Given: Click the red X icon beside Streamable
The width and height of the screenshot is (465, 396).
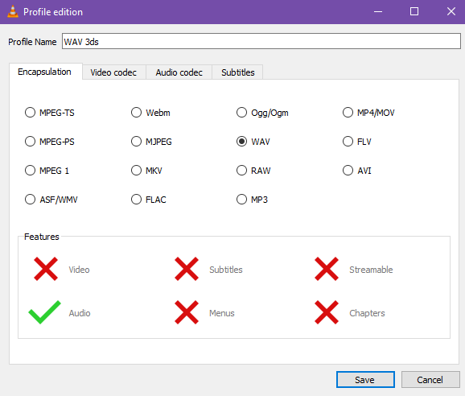Looking at the screenshot, I should (327, 269).
